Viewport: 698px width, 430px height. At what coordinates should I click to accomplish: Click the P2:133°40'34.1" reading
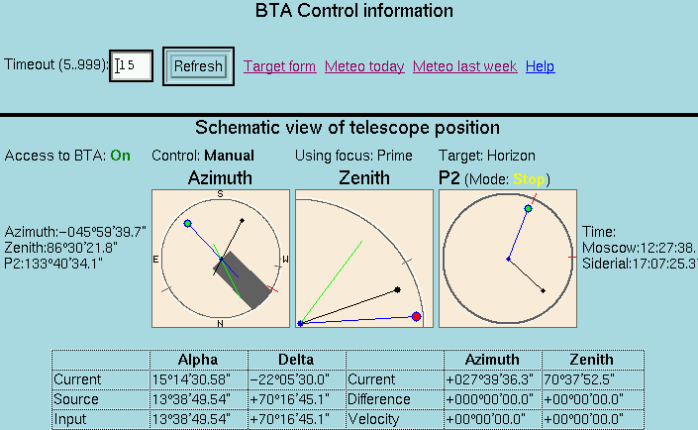53,264
